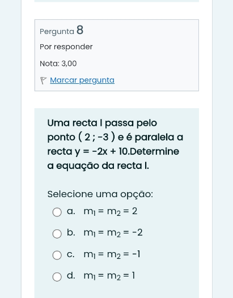The width and height of the screenshot is (233, 298).
Task: Click the Selecione uma opção prompt
Action: coord(100,194)
